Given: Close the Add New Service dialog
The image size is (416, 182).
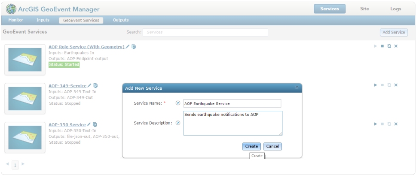Looking at the screenshot, I should coord(297,87).
